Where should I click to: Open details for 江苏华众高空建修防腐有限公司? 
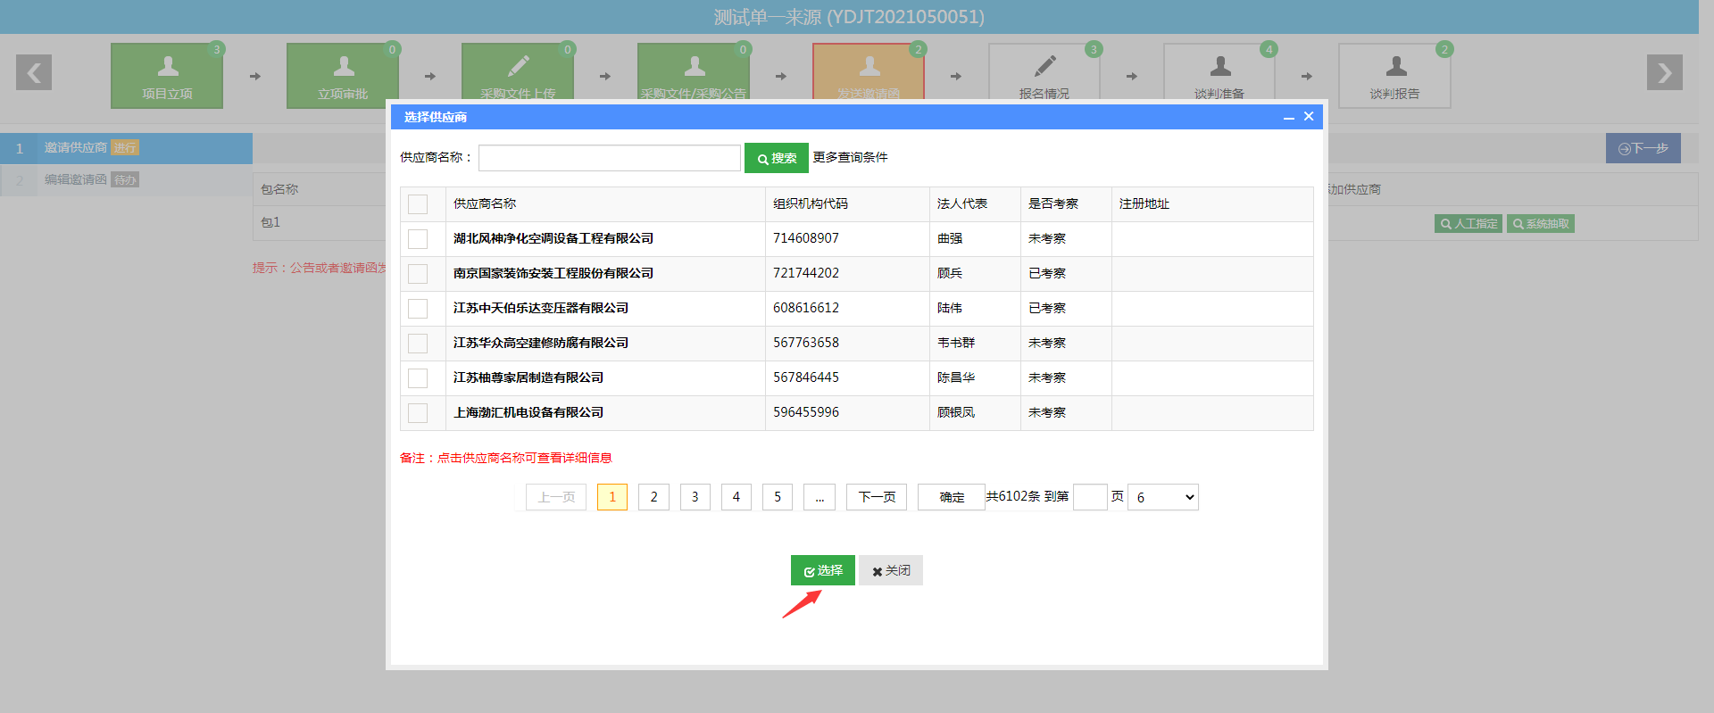pos(541,343)
